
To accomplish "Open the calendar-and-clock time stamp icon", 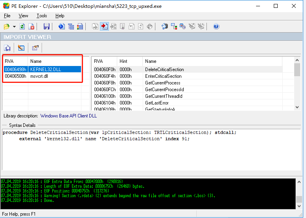I will (183, 26).
